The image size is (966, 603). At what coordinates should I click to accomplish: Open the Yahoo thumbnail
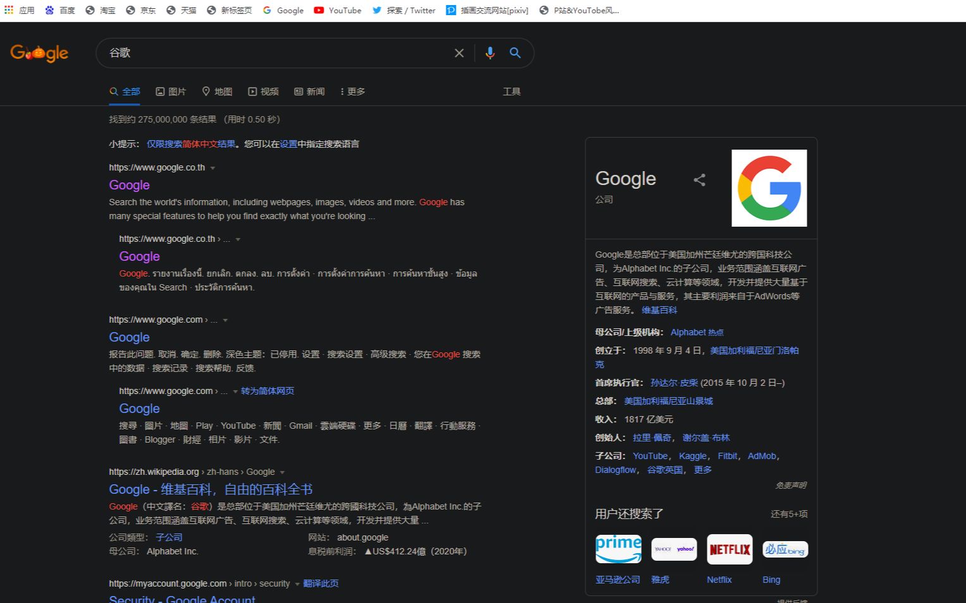point(674,549)
